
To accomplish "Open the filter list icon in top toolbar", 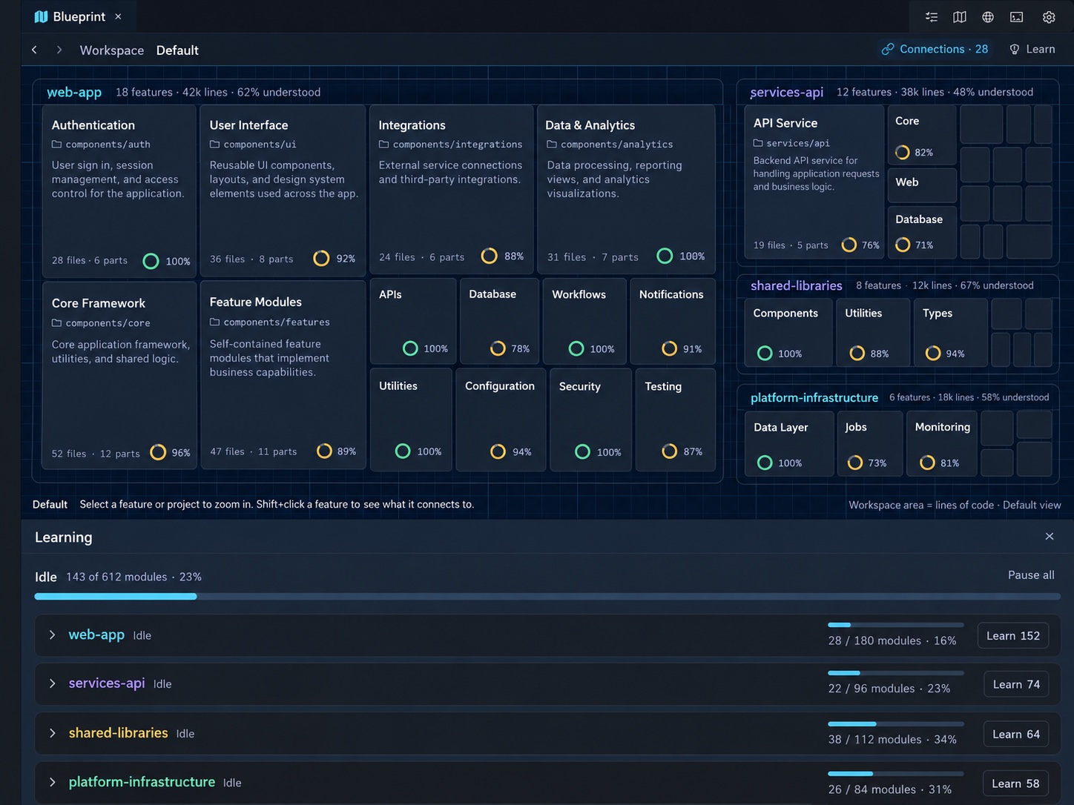I will pyautogui.click(x=932, y=17).
